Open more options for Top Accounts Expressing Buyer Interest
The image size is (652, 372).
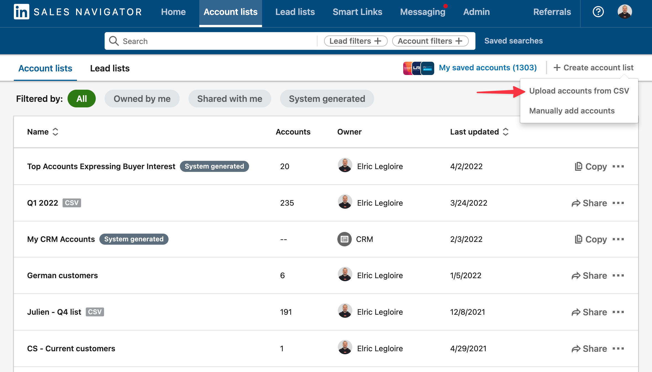[x=618, y=166]
